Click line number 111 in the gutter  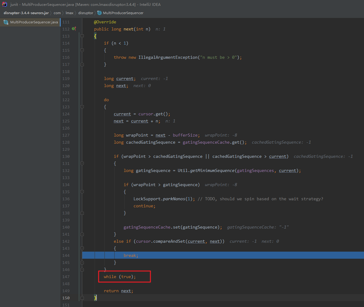point(66,22)
